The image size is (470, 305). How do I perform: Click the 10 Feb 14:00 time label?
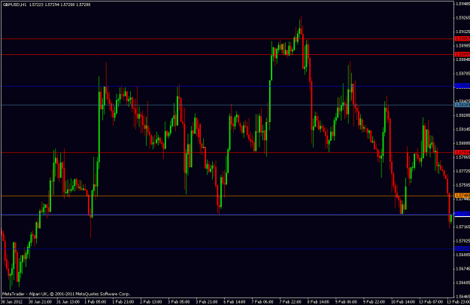tap(402, 302)
